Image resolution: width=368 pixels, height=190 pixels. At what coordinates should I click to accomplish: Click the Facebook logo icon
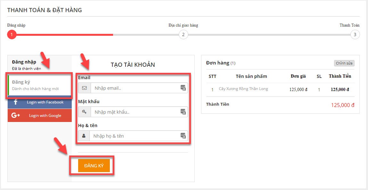[16, 102]
